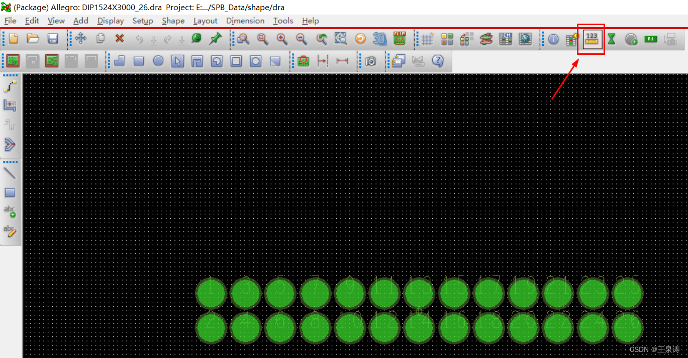Click the Flip Design icon
Image resolution: width=688 pixels, height=358 pixels.
pos(400,39)
